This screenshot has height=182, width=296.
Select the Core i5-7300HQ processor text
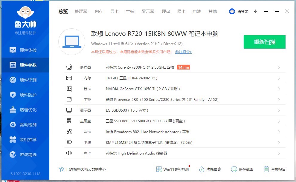click(x=140, y=67)
